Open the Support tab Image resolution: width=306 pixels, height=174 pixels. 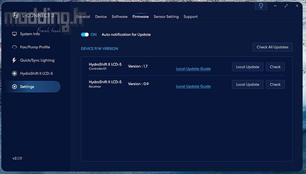190,17
